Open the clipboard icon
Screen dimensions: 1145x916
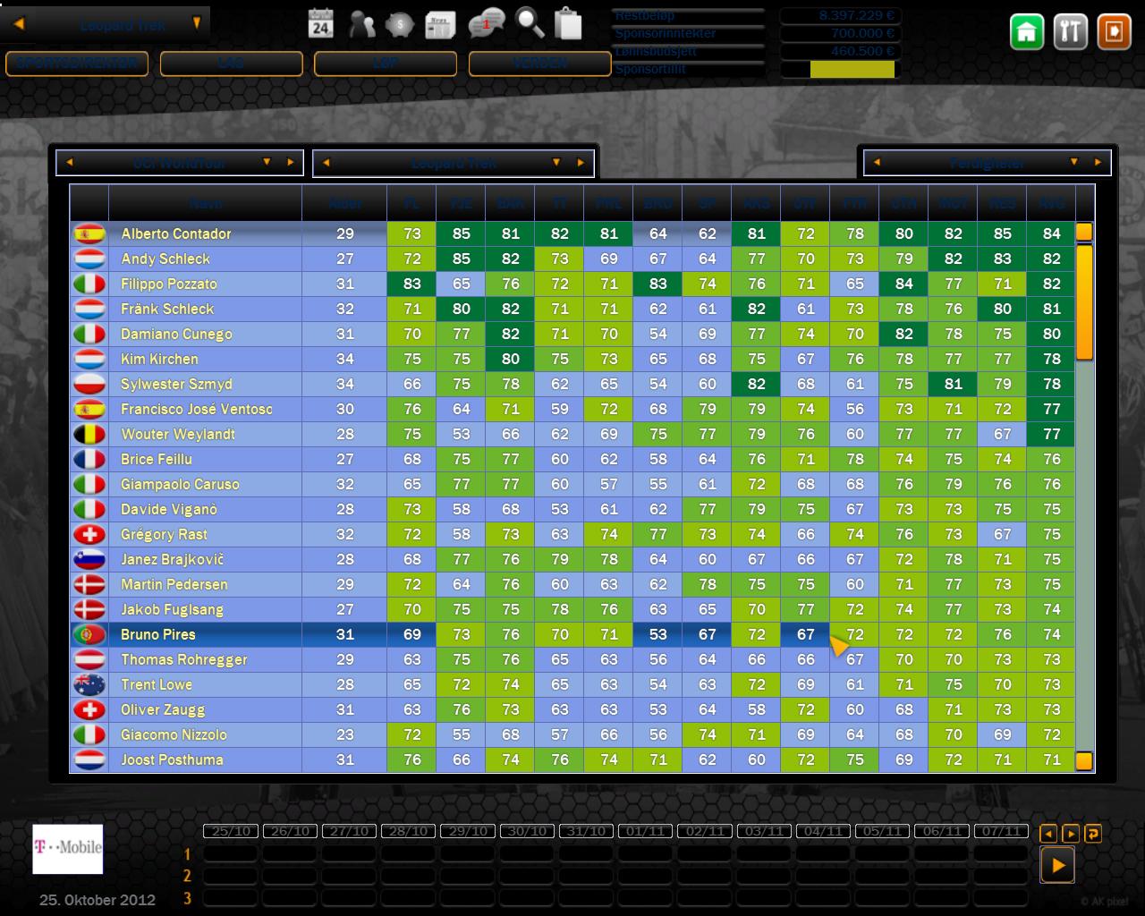pyautogui.click(x=568, y=23)
